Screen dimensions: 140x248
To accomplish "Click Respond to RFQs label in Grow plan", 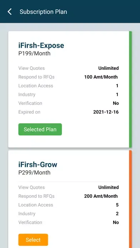I will 36,196.
